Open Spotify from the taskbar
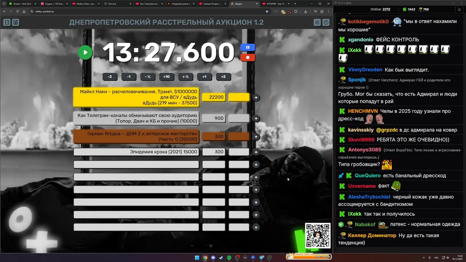The width and height of the screenshot is (466, 262). click(x=229, y=258)
